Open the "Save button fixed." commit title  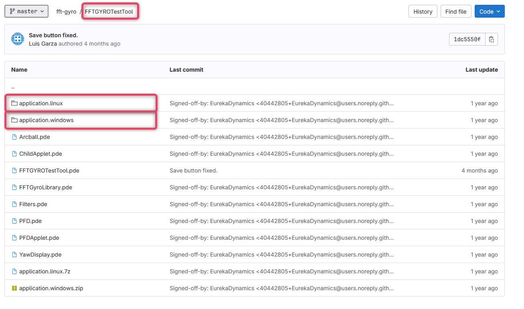pyautogui.click(x=53, y=35)
